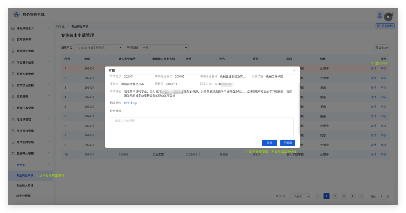Click the 同意 button
The width and height of the screenshot is (406, 213).
(x=269, y=143)
